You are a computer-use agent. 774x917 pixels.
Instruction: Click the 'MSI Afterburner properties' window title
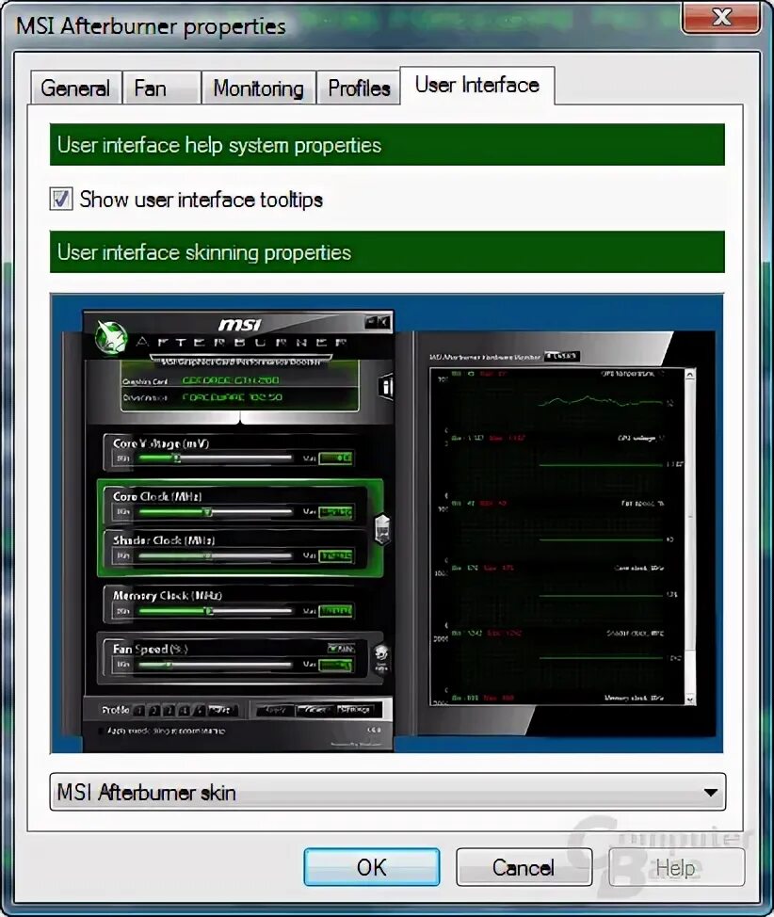pos(151,26)
